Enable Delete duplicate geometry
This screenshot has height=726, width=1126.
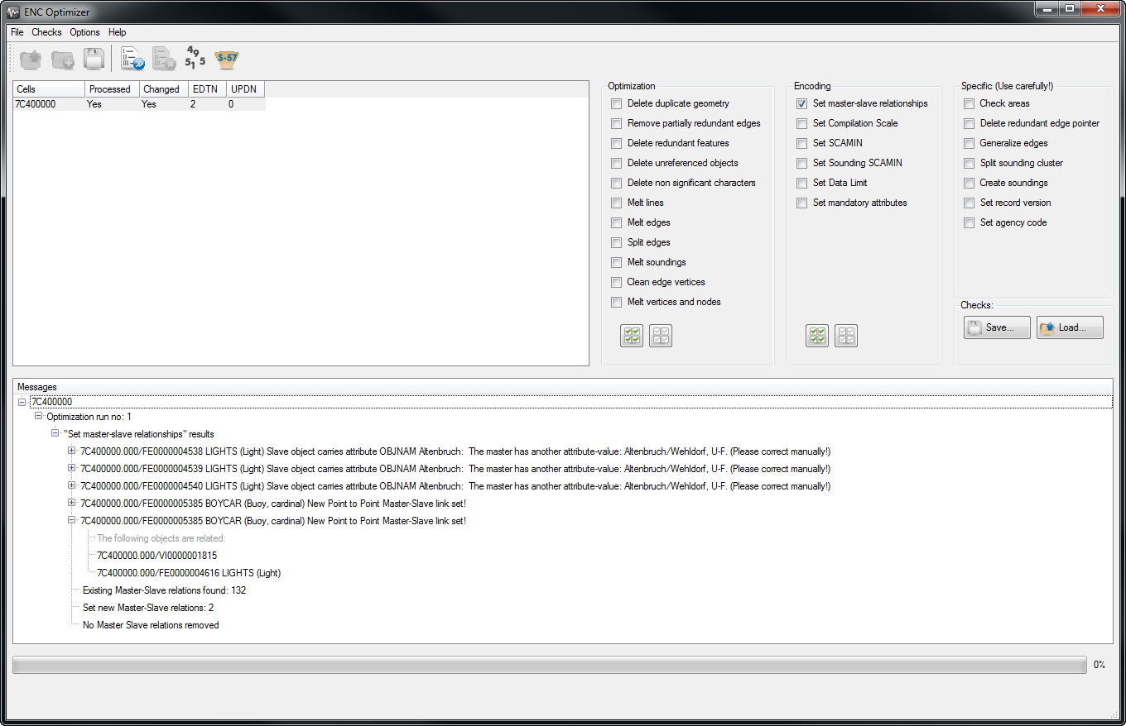(x=616, y=103)
